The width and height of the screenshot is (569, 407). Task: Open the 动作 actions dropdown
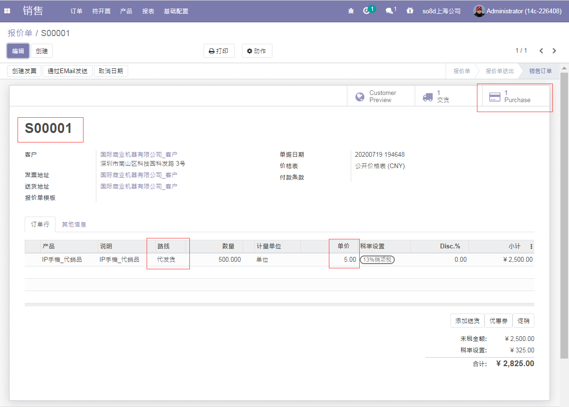[257, 51]
